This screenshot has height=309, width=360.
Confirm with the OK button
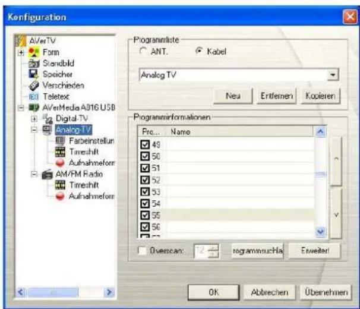pyautogui.click(x=213, y=292)
